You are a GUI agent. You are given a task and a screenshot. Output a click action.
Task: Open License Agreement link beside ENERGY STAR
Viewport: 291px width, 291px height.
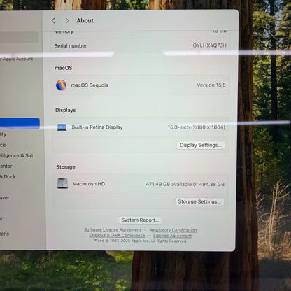pyautogui.click(x=172, y=236)
